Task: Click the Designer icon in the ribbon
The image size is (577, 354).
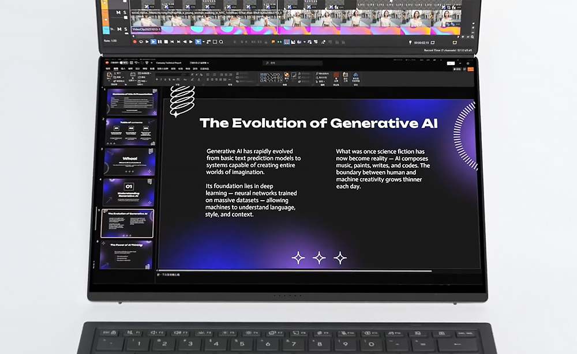Action: point(345,77)
